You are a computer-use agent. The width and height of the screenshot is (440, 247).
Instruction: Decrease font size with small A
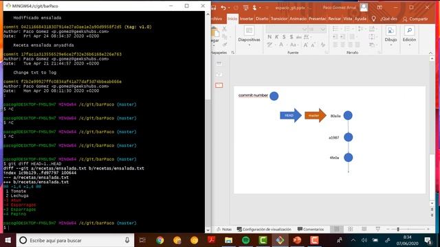[313, 45]
